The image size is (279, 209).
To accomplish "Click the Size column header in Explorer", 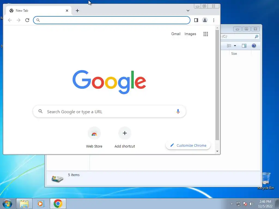I will point(240,54).
